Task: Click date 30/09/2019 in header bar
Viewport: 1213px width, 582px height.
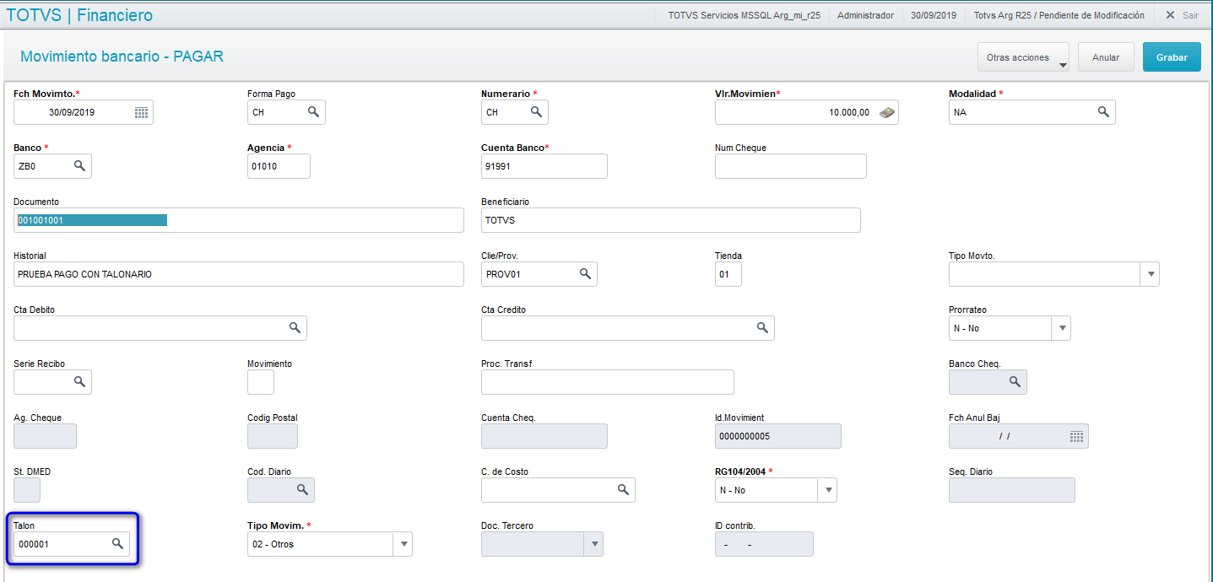Action: point(934,15)
